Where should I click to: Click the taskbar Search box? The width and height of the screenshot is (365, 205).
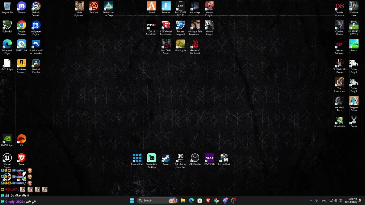158,200
